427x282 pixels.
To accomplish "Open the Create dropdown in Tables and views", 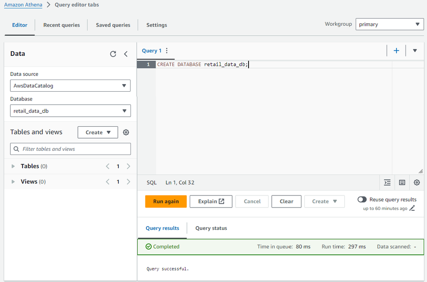I will (98, 132).
